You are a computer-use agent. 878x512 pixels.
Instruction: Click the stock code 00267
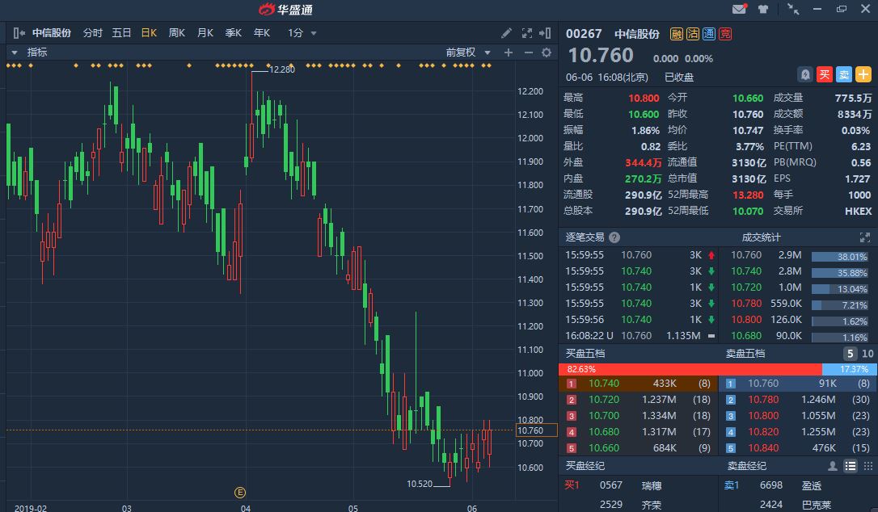pyautogui.click(x=584, y=34)
